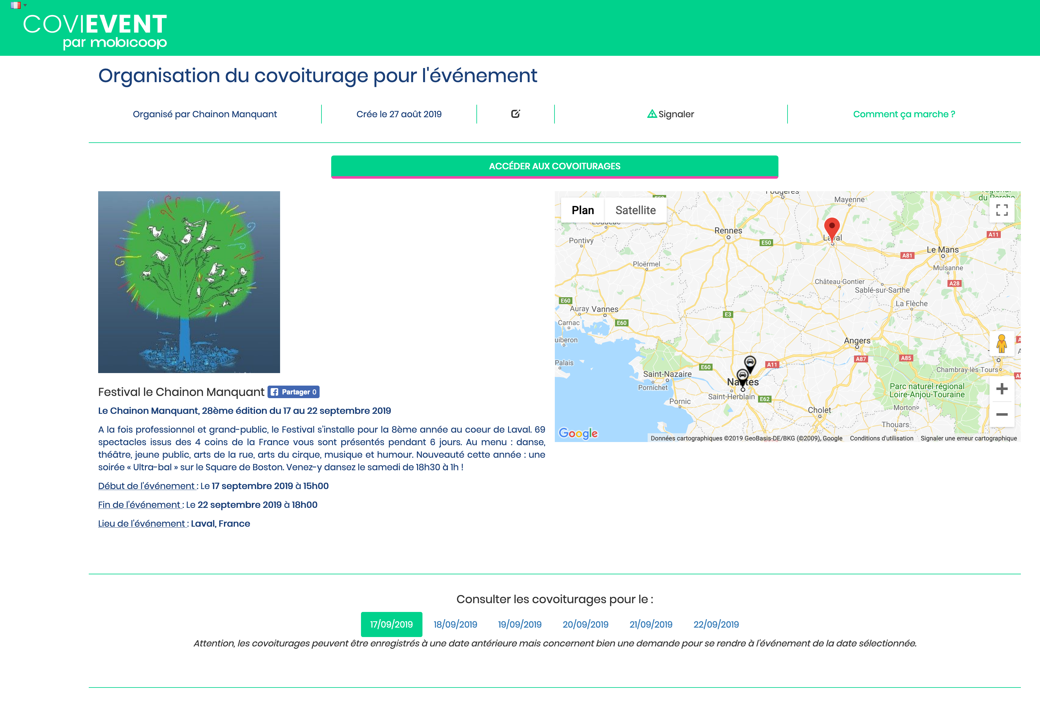The height and width of the screenshot is (706, 1040).
Task: Select the 21/09/2019 date tab
Action: coord(651,624)
